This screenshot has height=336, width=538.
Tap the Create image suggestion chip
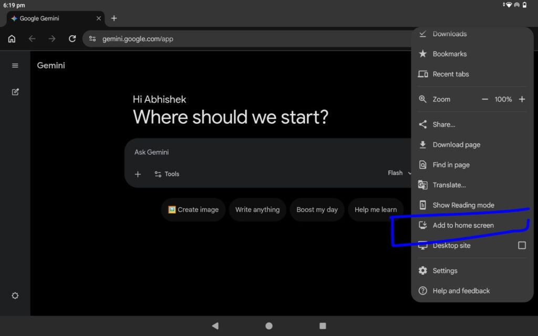(x=193, y=209)
